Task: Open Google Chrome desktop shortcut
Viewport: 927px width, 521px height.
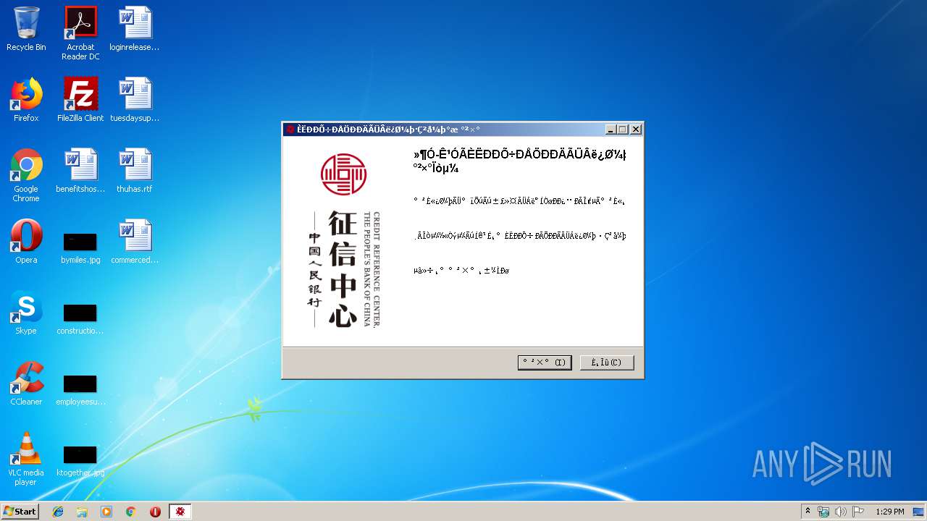Action: pyautogui.click(x=26, y=175)
